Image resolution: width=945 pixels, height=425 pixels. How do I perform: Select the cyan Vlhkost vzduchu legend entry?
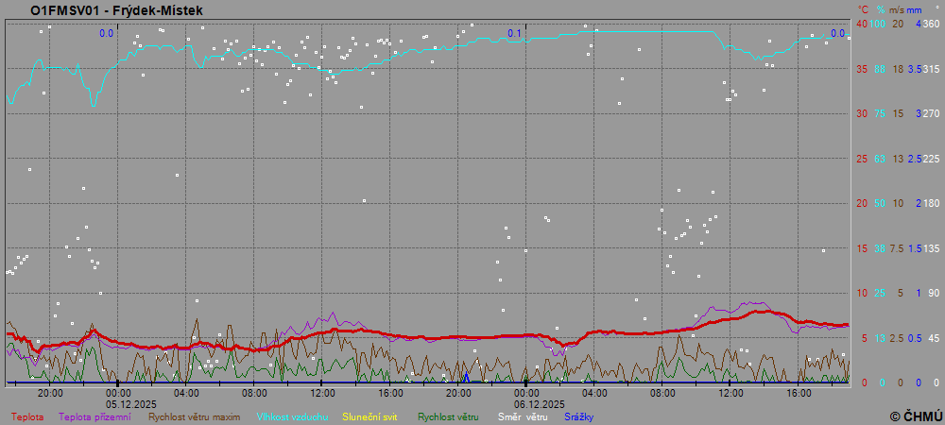tap(293, 416)
